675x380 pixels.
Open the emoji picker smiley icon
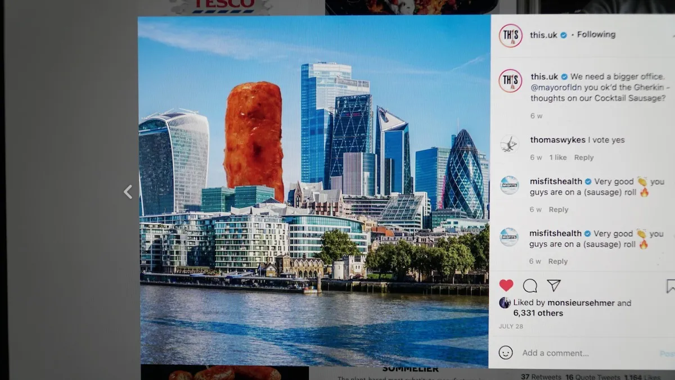coord(506,352)
